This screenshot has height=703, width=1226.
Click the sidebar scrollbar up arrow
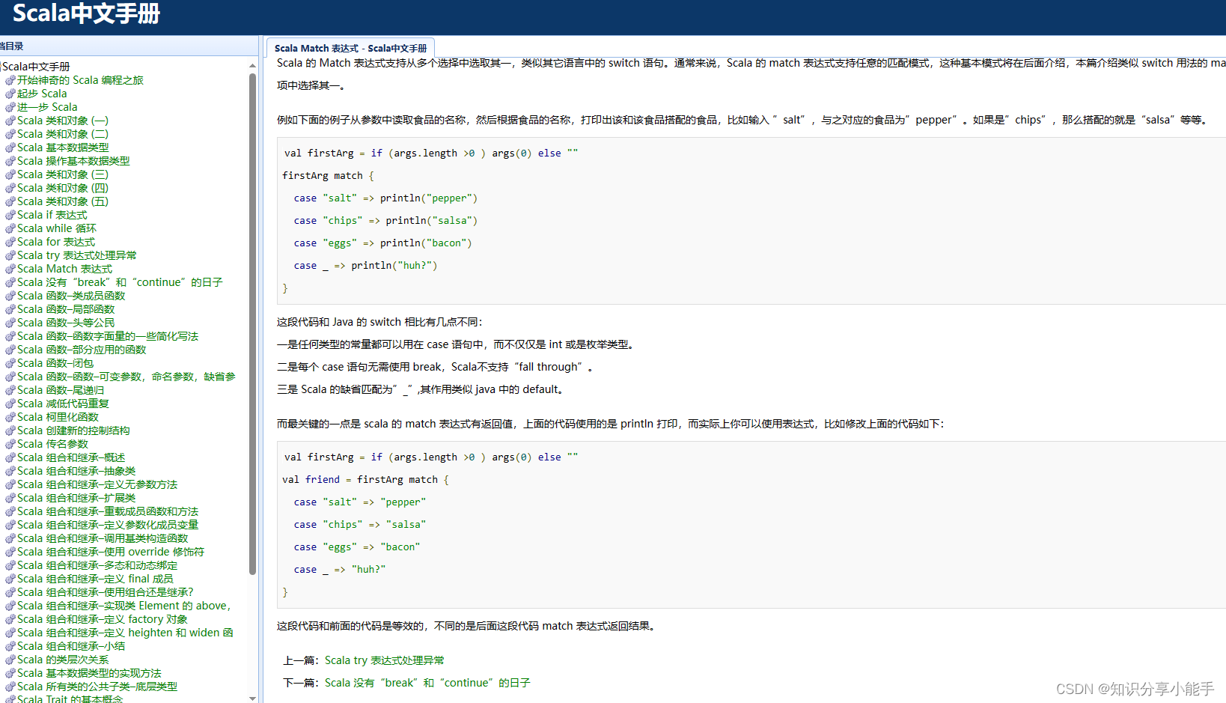(x=252, y=66)
